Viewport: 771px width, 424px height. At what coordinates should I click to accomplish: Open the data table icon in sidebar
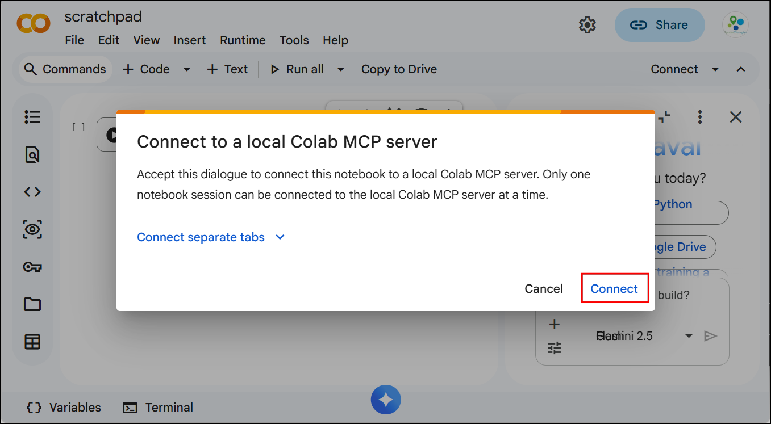32,342
